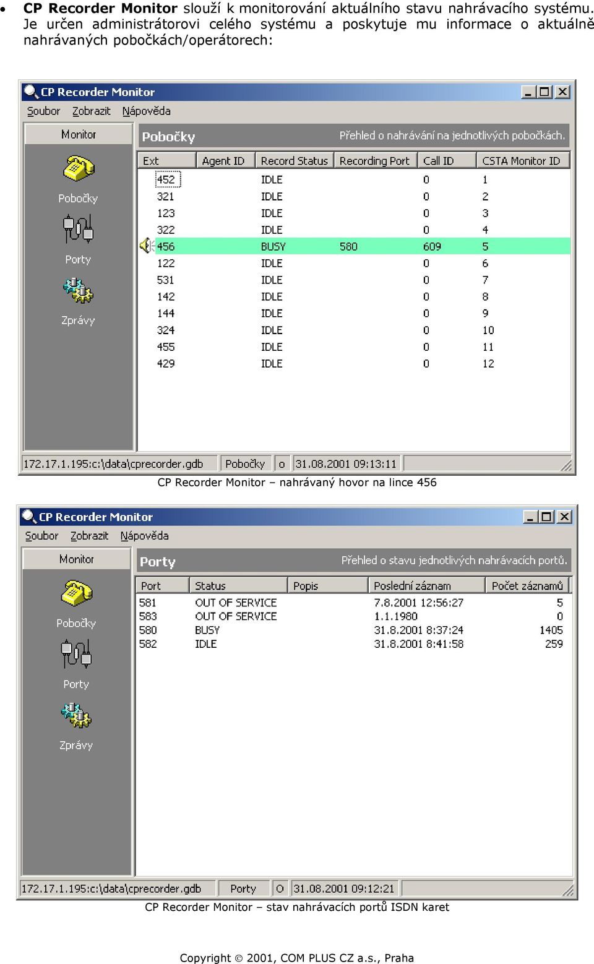
Task: Click Monitor panel header in upper window
Action: coord(79,134)
